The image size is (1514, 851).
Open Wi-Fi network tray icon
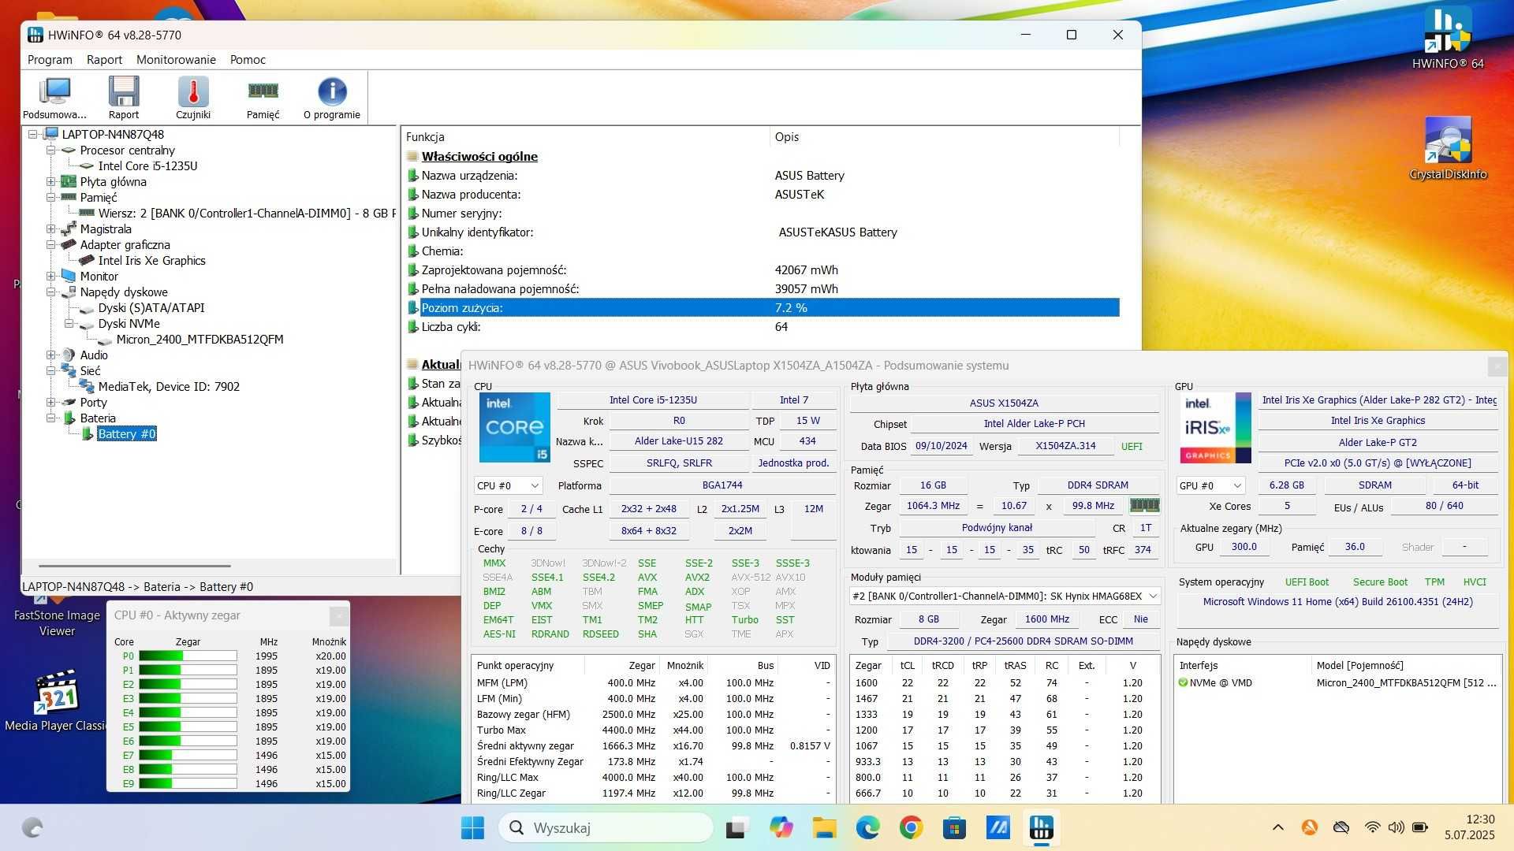tap(1372, 827)
